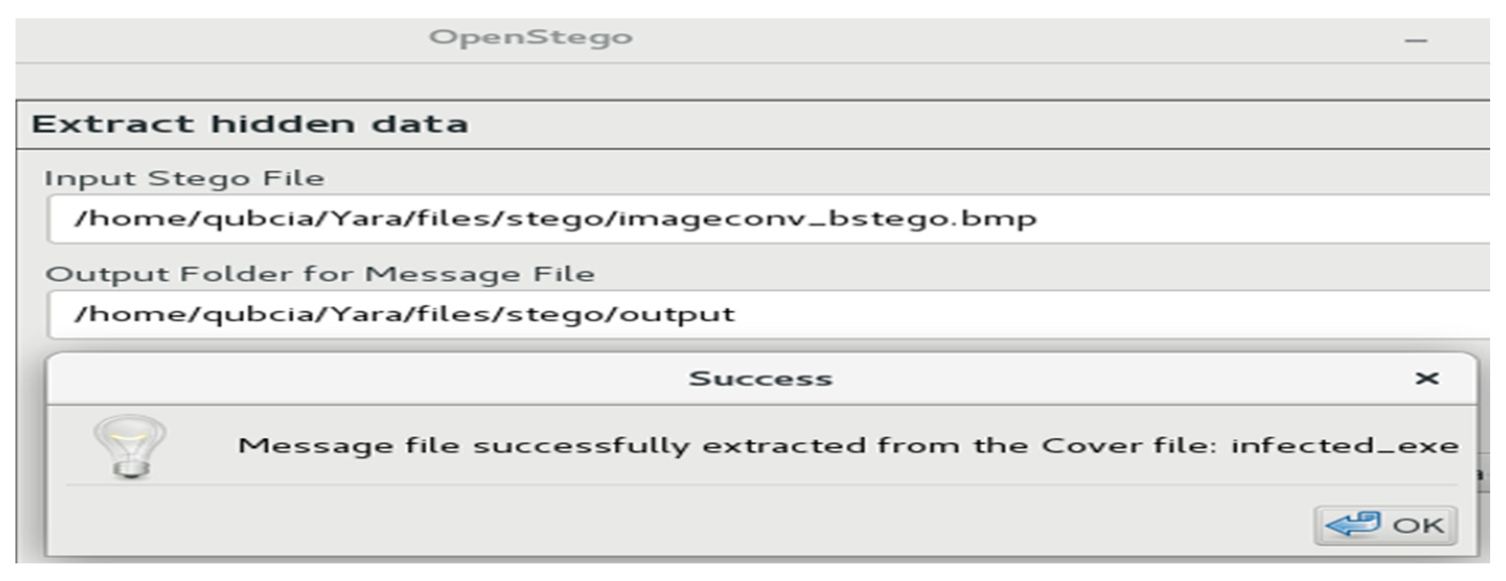Click Output Folder for Message File label
Screen dimensions: 1506x581
tap(320, 274)
